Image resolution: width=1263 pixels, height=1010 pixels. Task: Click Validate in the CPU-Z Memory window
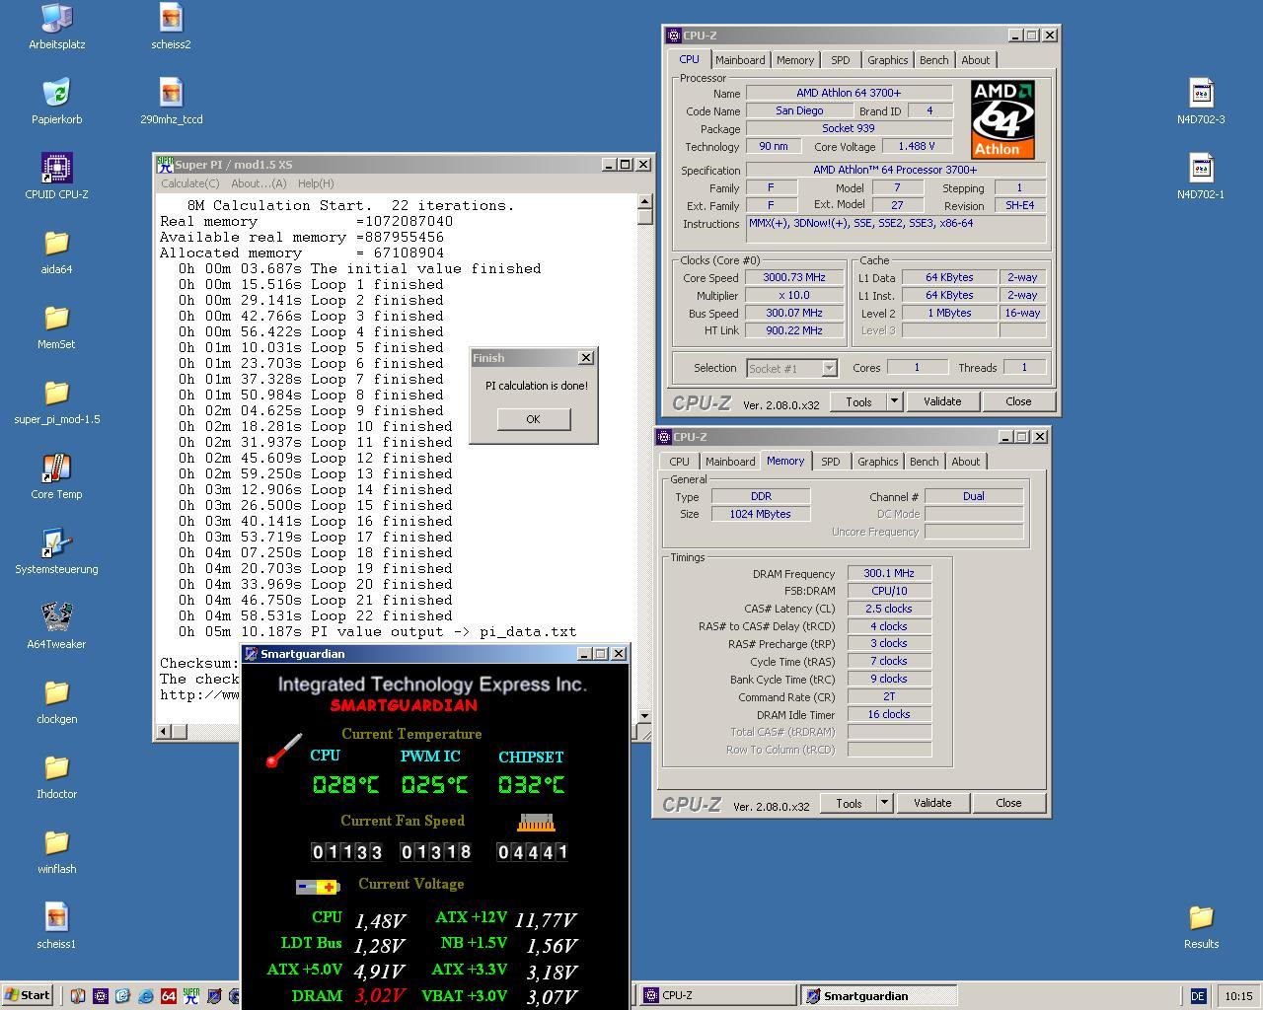(932, 803)
